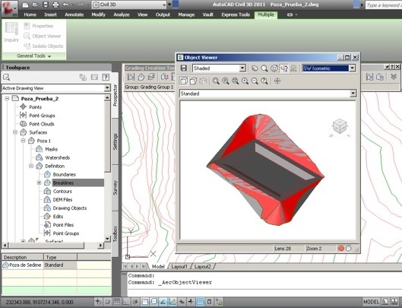The width and height of the screenshot is (402, 308).
Task: Open the Annotate ribbon tab
Action: tap(74, 14)
